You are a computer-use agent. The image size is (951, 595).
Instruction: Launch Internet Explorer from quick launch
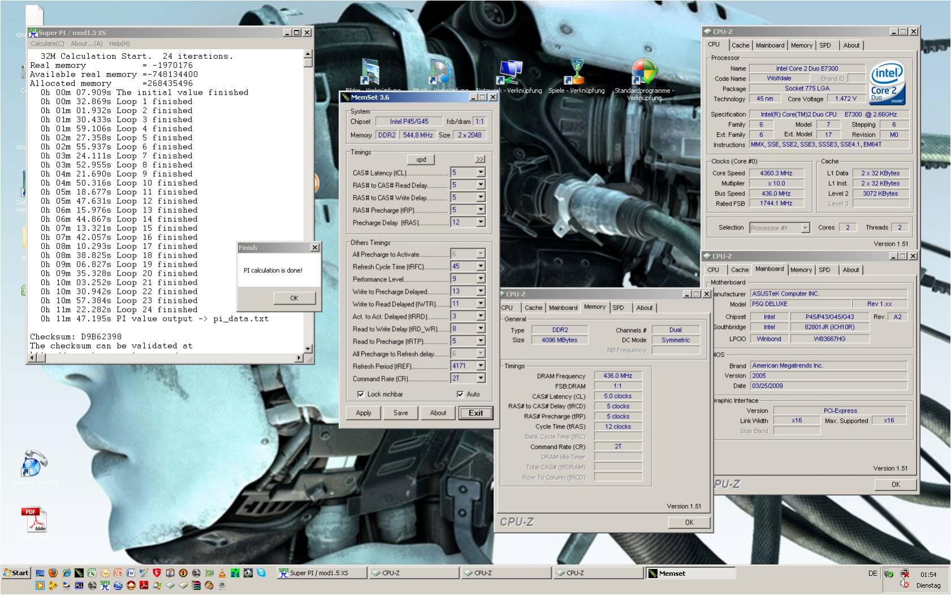click(66, 573)
